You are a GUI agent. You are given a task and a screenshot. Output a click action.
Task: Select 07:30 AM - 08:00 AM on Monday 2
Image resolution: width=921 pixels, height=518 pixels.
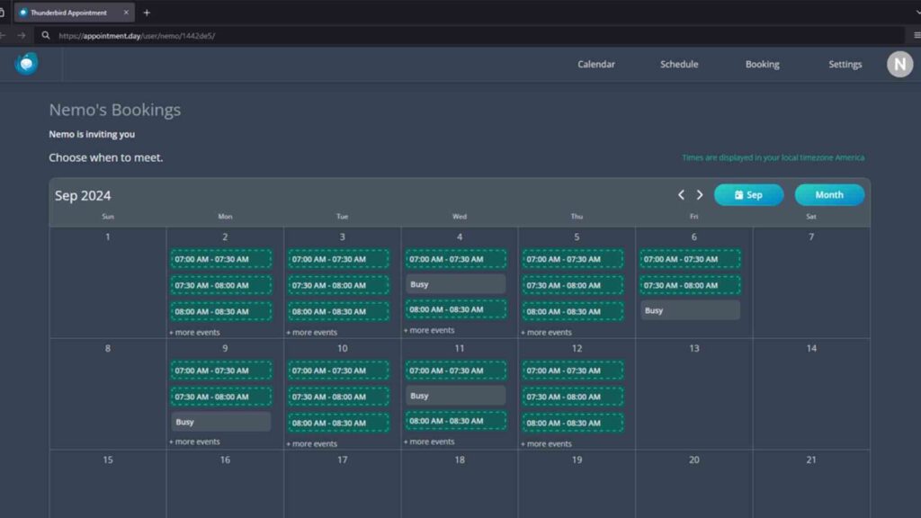pyautogui.click(x=221, y=285)
